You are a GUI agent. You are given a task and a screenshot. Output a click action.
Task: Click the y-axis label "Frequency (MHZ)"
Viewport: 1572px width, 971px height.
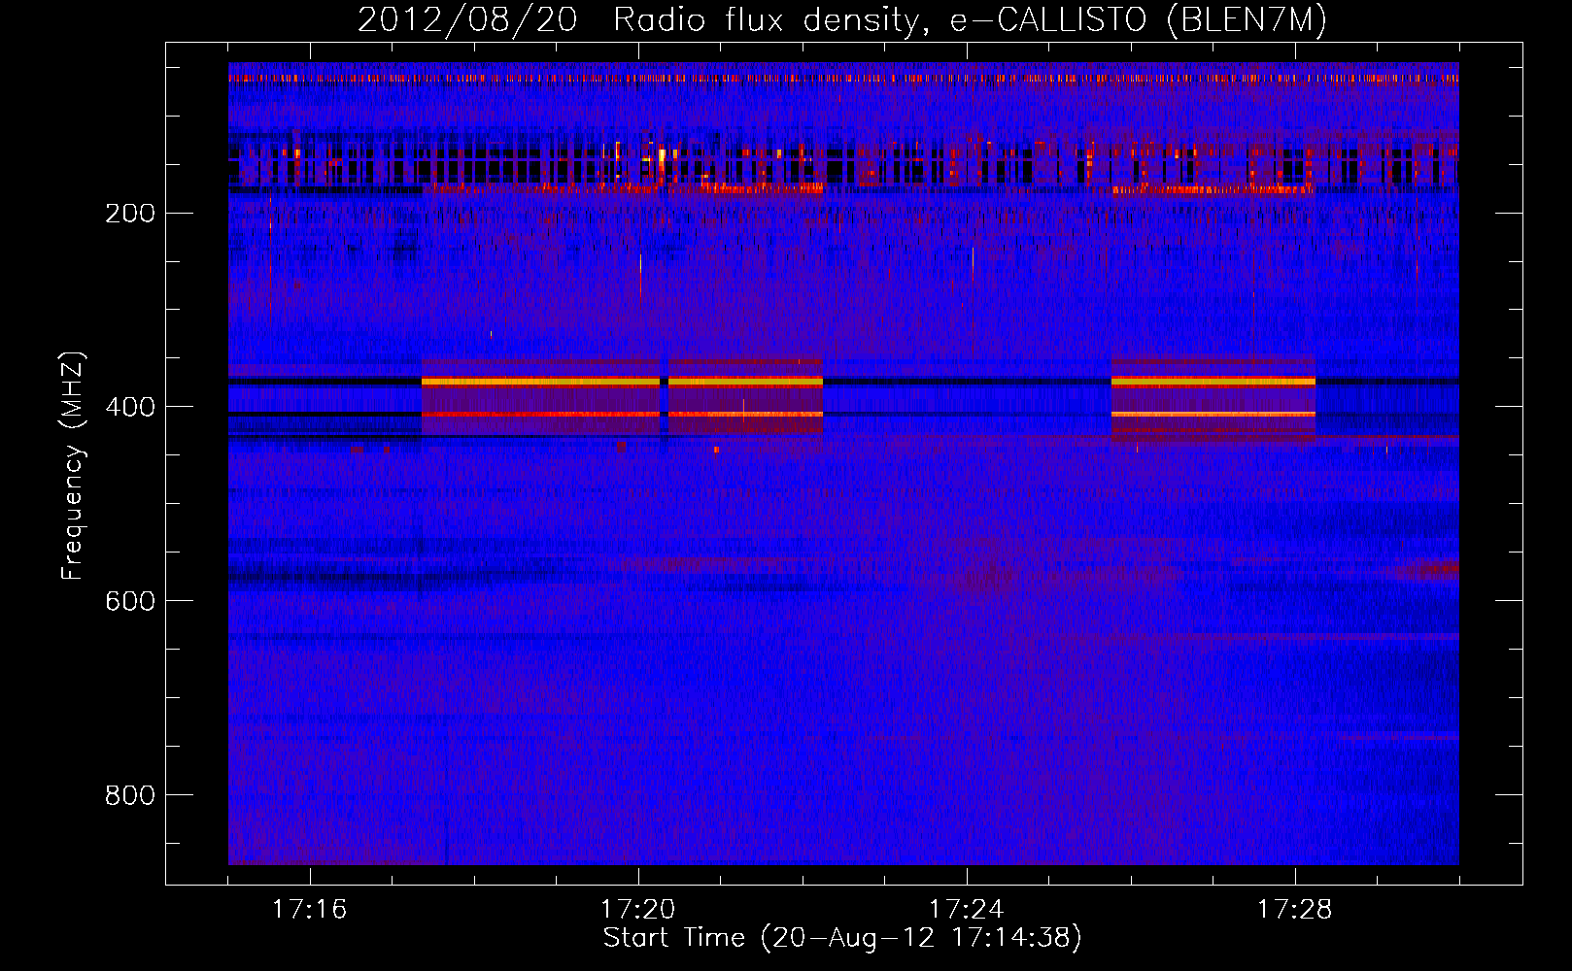(x=73, y=466)
